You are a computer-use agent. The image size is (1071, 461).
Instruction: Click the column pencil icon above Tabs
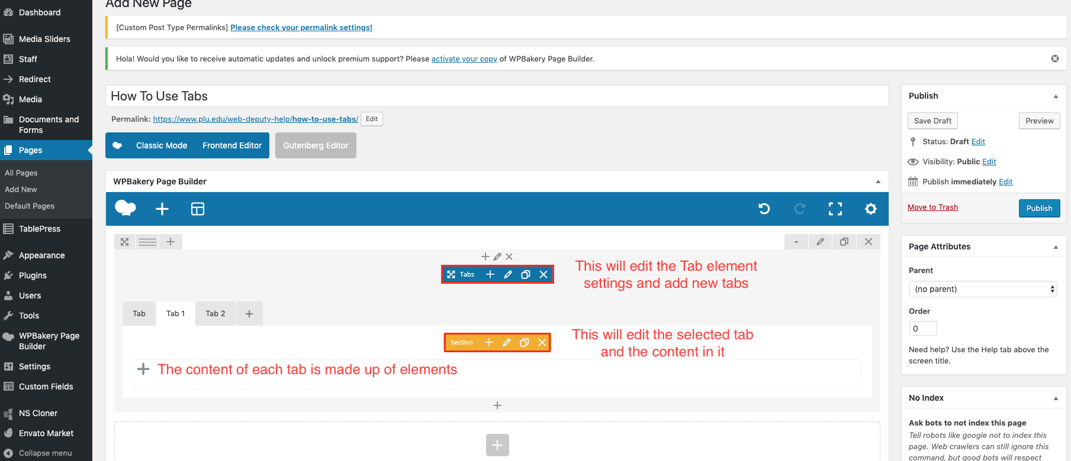(497, 257)
